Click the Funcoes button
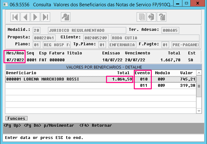The height and width of the screenshot is (144, 207). 16,118
